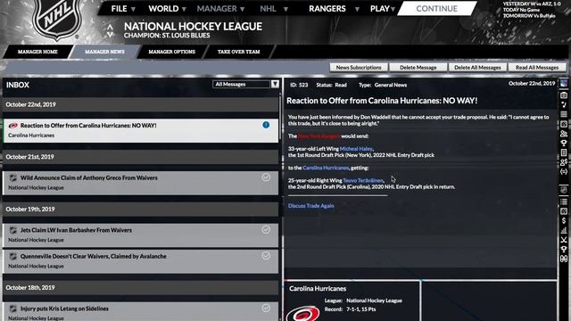The height and width of the screenshot is (321, 571).
Task: Click the hockey stick icon in sidebar
Action: [x=564, y=105]
